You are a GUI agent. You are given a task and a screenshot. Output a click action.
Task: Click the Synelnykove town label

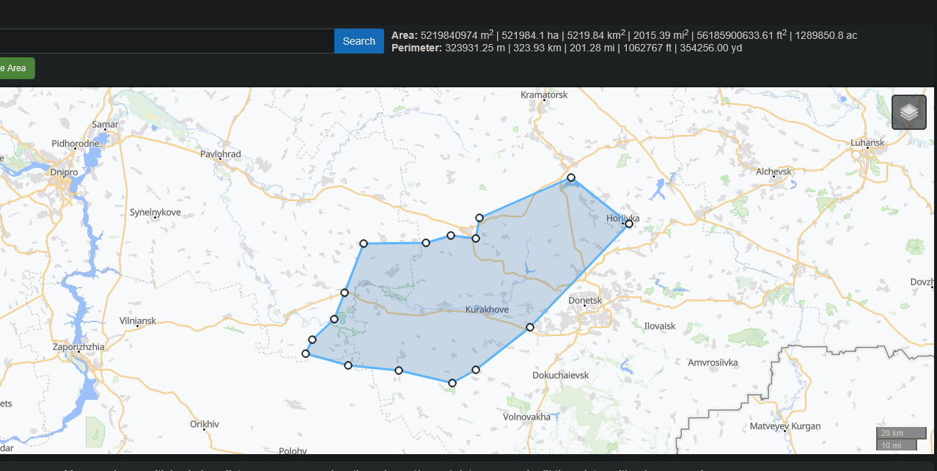(155, 212)
